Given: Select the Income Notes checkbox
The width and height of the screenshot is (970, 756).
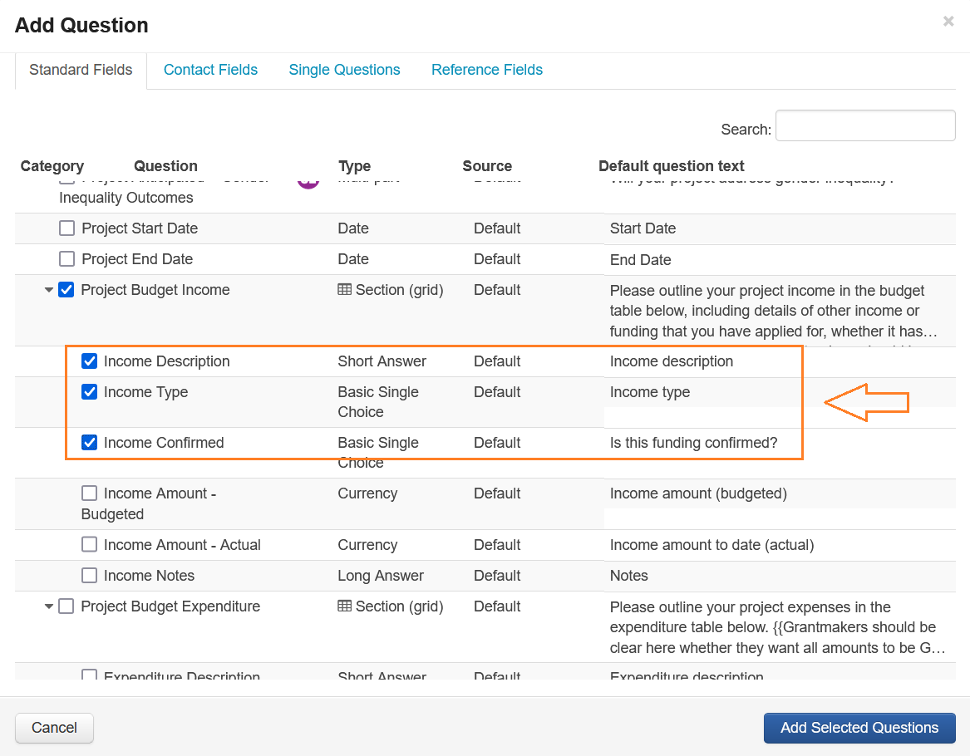Looking at the screenshot, I should coord(90,576).
